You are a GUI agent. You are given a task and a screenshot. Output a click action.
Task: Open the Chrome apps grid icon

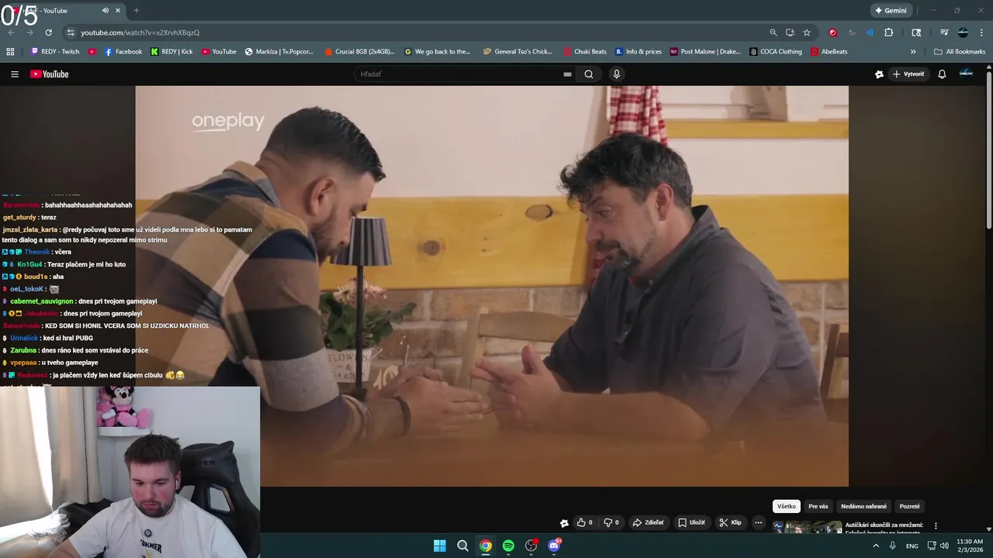[x=10, y=52]
